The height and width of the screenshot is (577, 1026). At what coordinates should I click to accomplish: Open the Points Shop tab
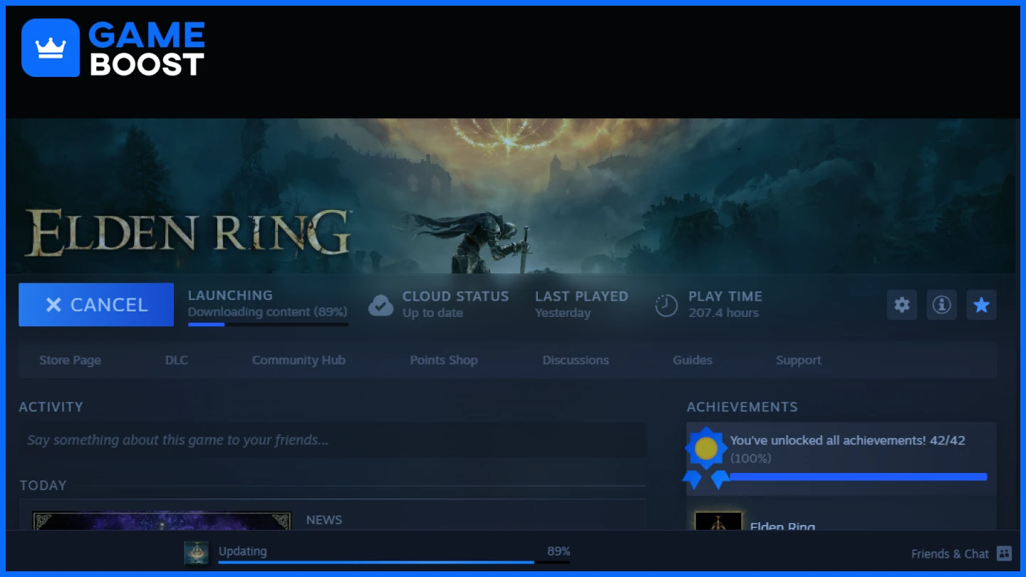click(443, 360)
